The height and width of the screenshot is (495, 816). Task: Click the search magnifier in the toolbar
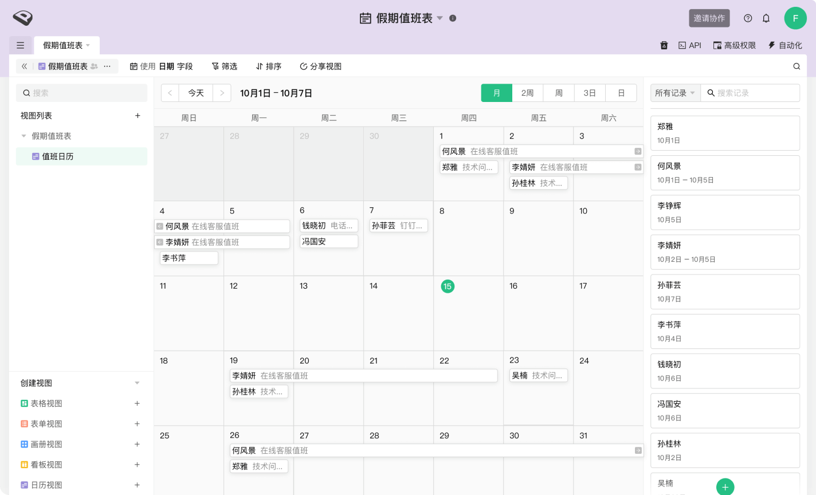pyautogui.click(x=797, y=66)
